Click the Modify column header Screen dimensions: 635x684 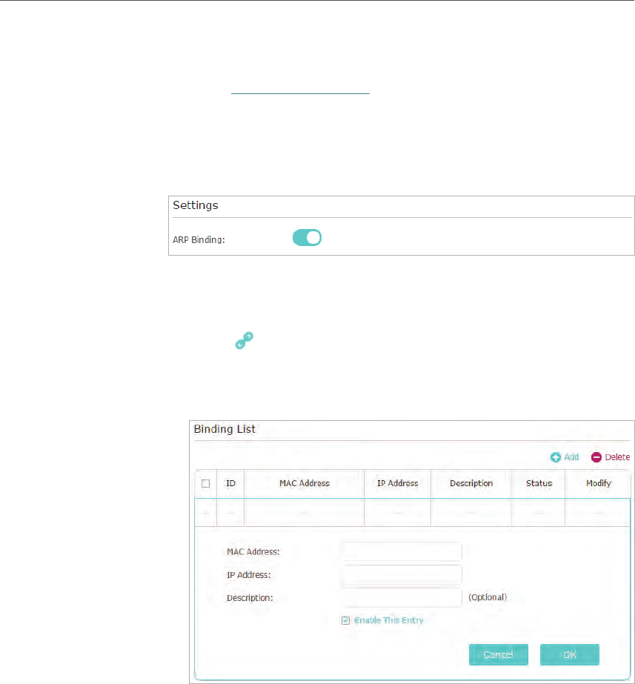click(x=599, y=483)
